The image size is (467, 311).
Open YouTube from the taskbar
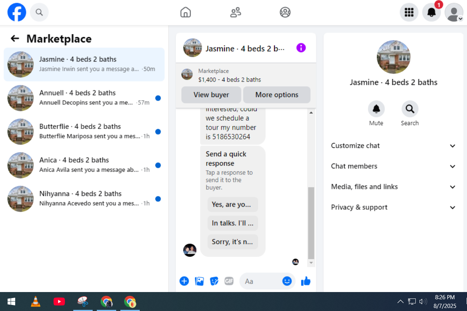[x=59, y=302]
